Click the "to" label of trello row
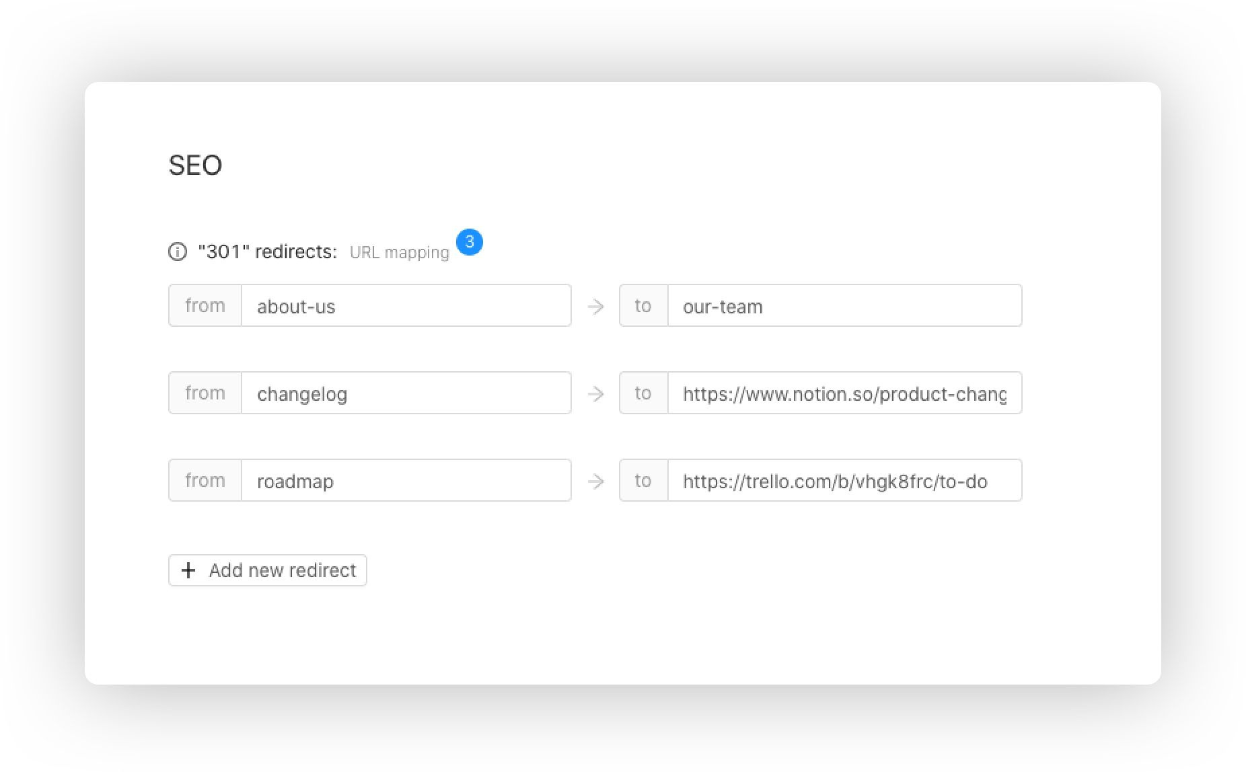 [x=643, y=481]
